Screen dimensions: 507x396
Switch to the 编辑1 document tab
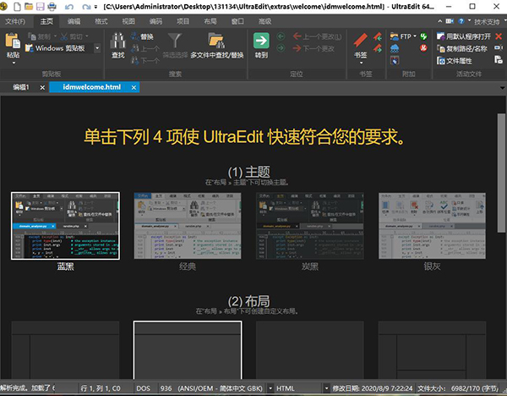[x=21, y=87]
